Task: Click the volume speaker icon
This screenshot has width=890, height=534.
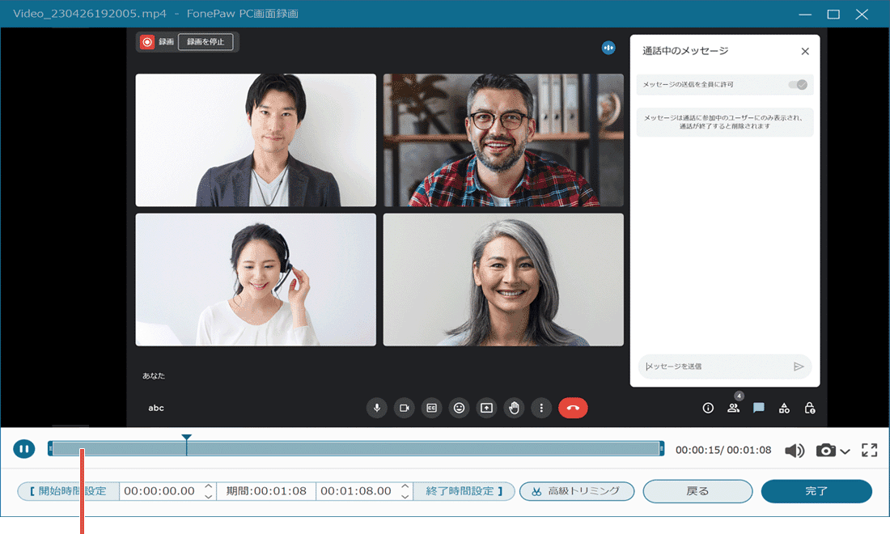Action: point(795,451)
